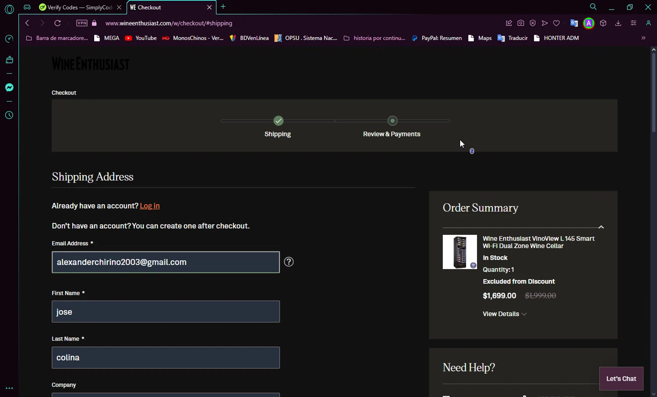Click the Email Address field
657x397 pixels.
[166, 262]
